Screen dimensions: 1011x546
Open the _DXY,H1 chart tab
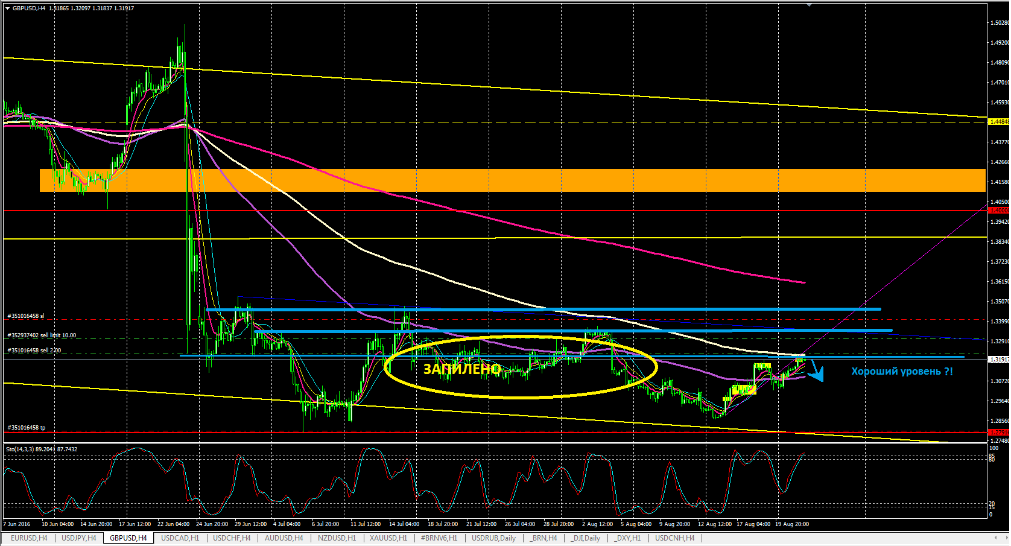click(x=627, y=538)
